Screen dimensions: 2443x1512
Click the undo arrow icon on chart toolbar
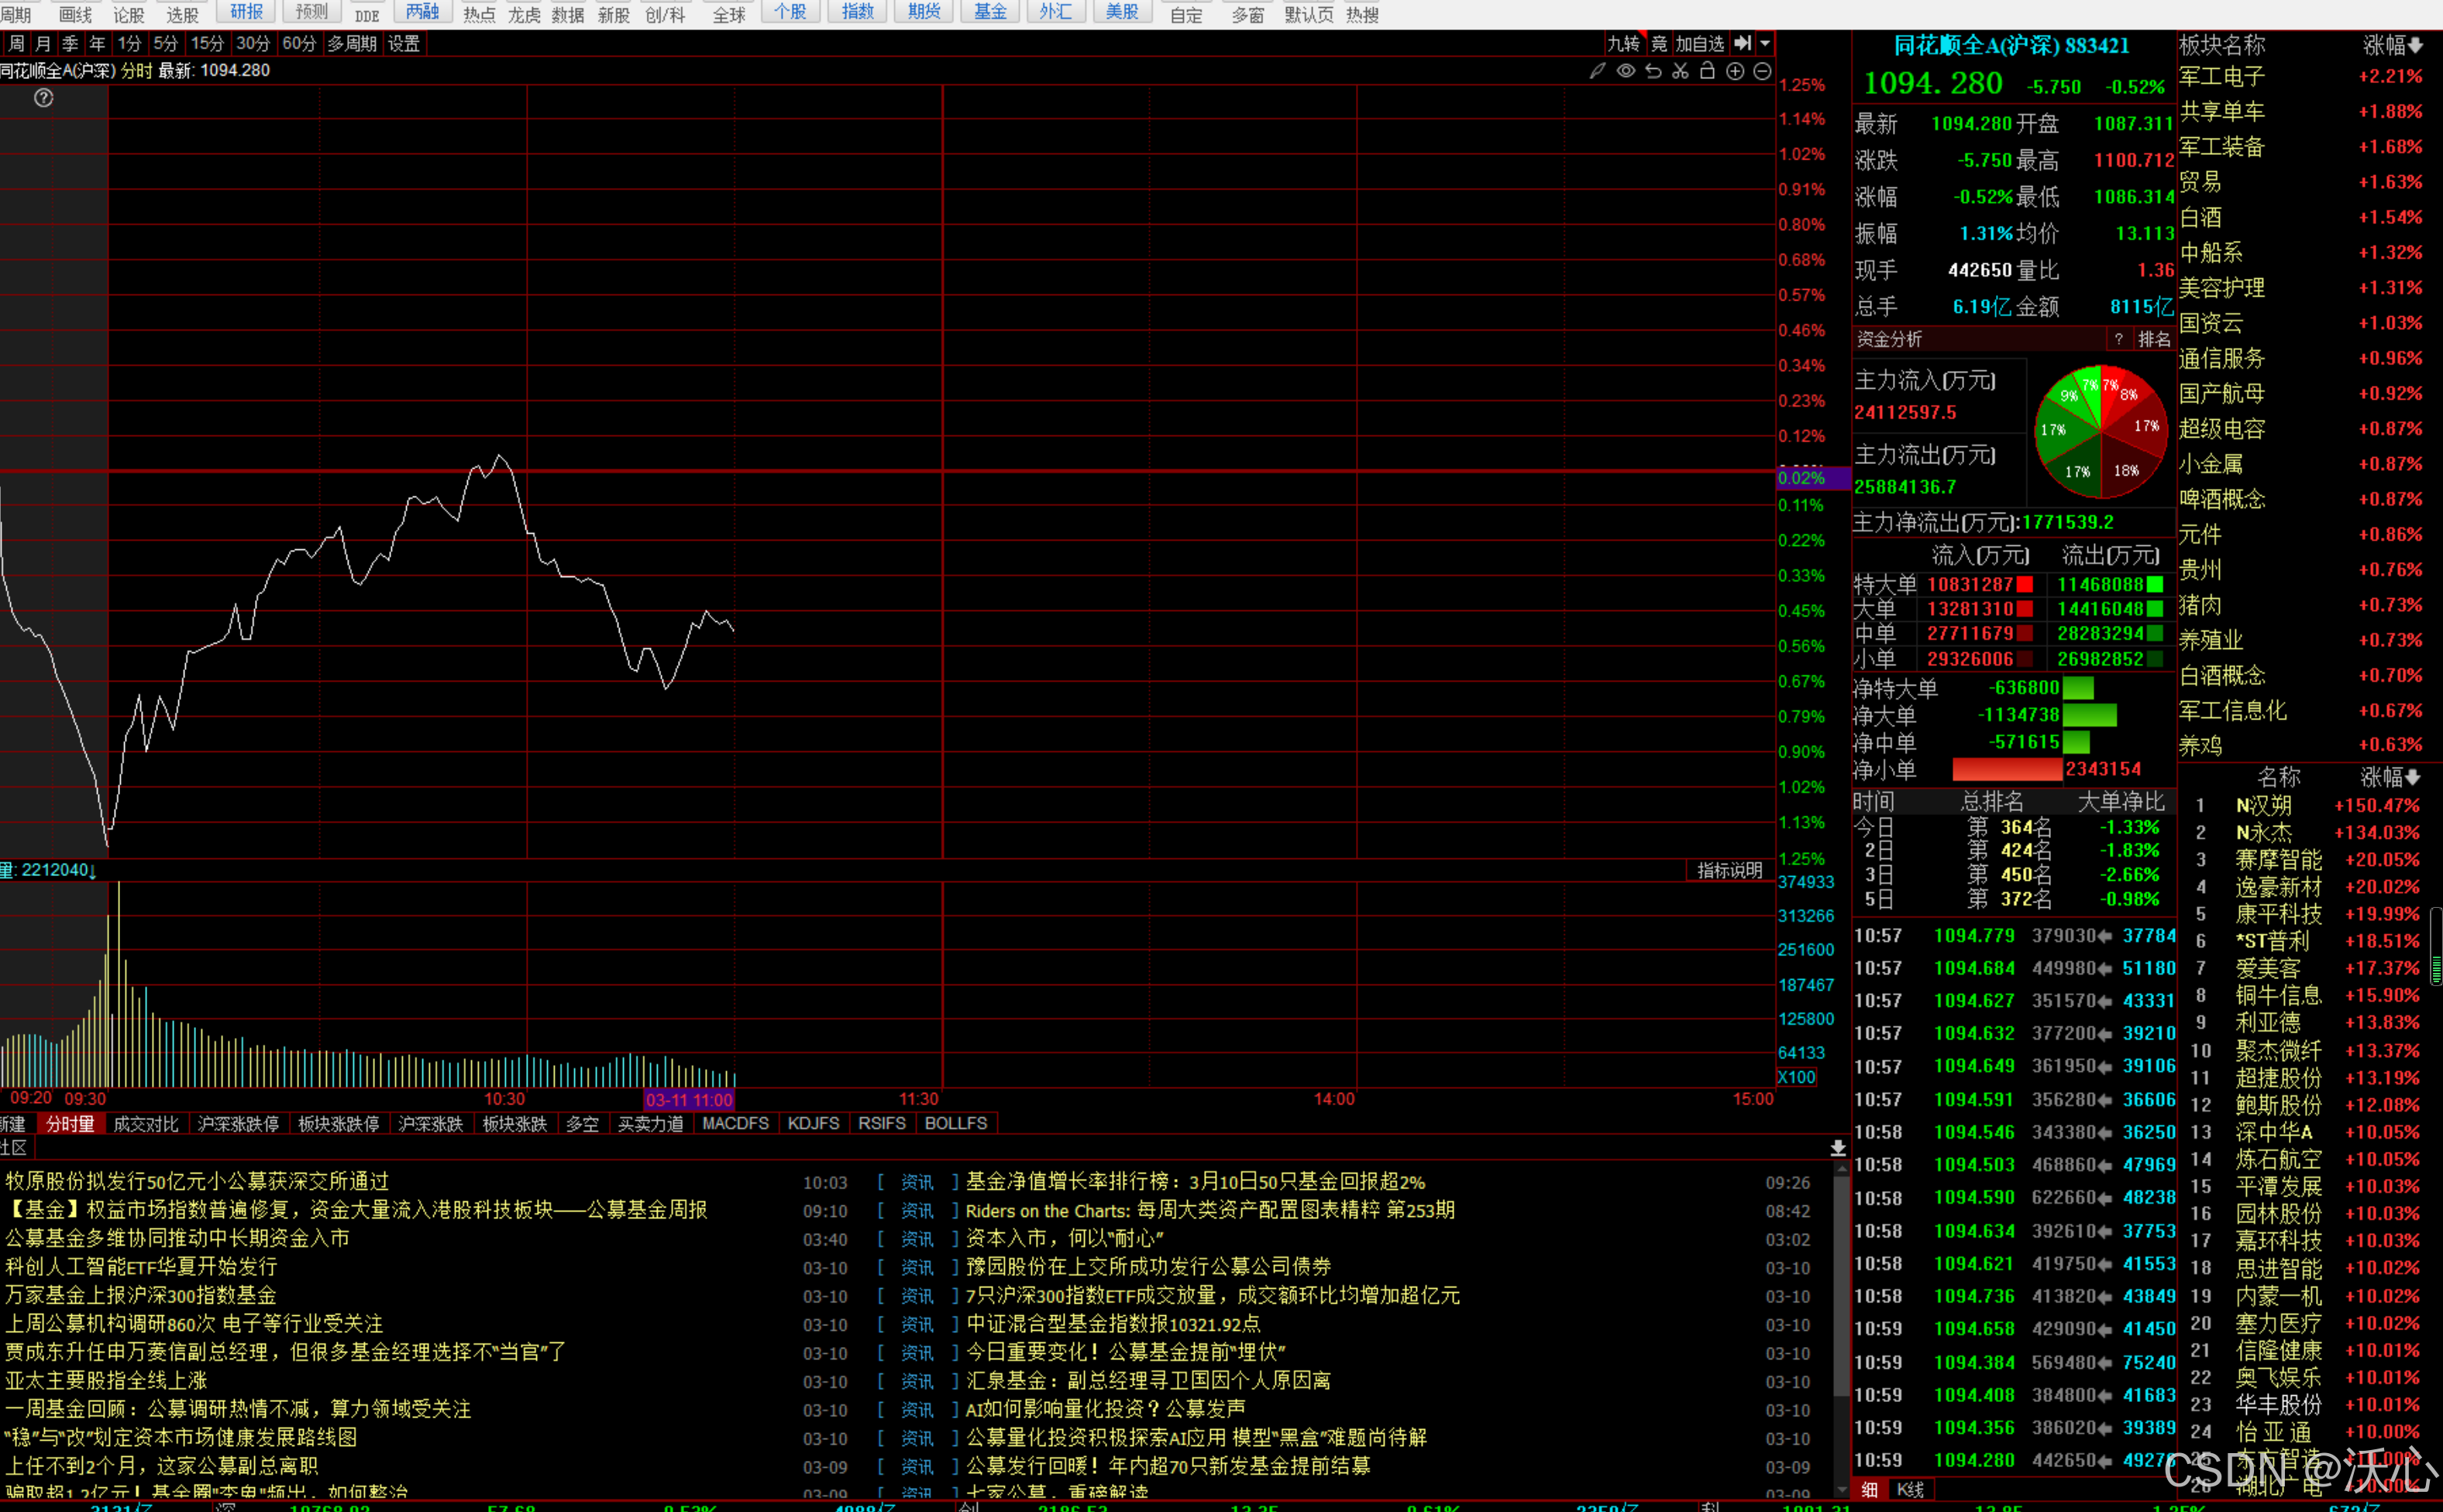(1653, 71)
